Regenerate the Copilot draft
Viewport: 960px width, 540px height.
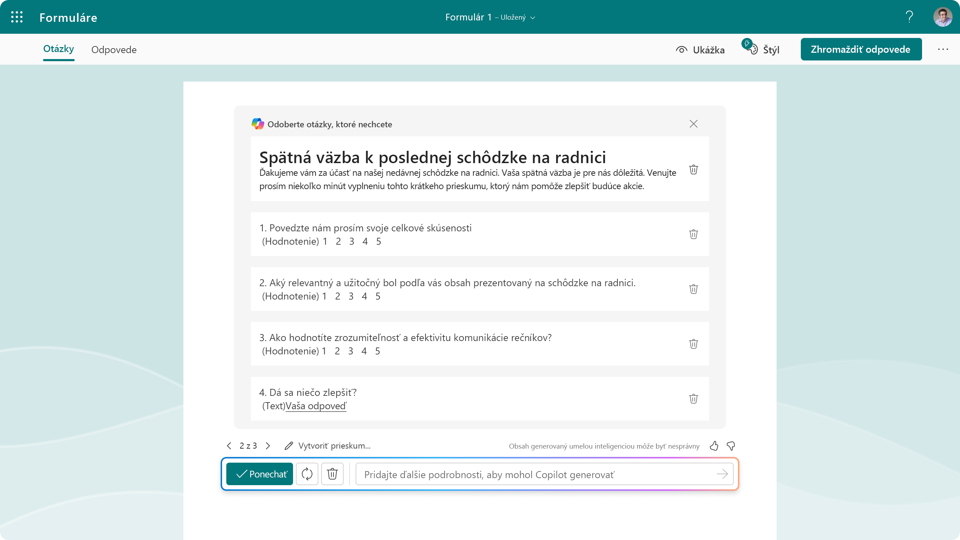(307, 474)
